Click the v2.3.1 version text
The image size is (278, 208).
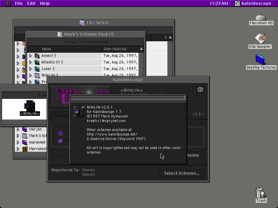click(198, 114)
